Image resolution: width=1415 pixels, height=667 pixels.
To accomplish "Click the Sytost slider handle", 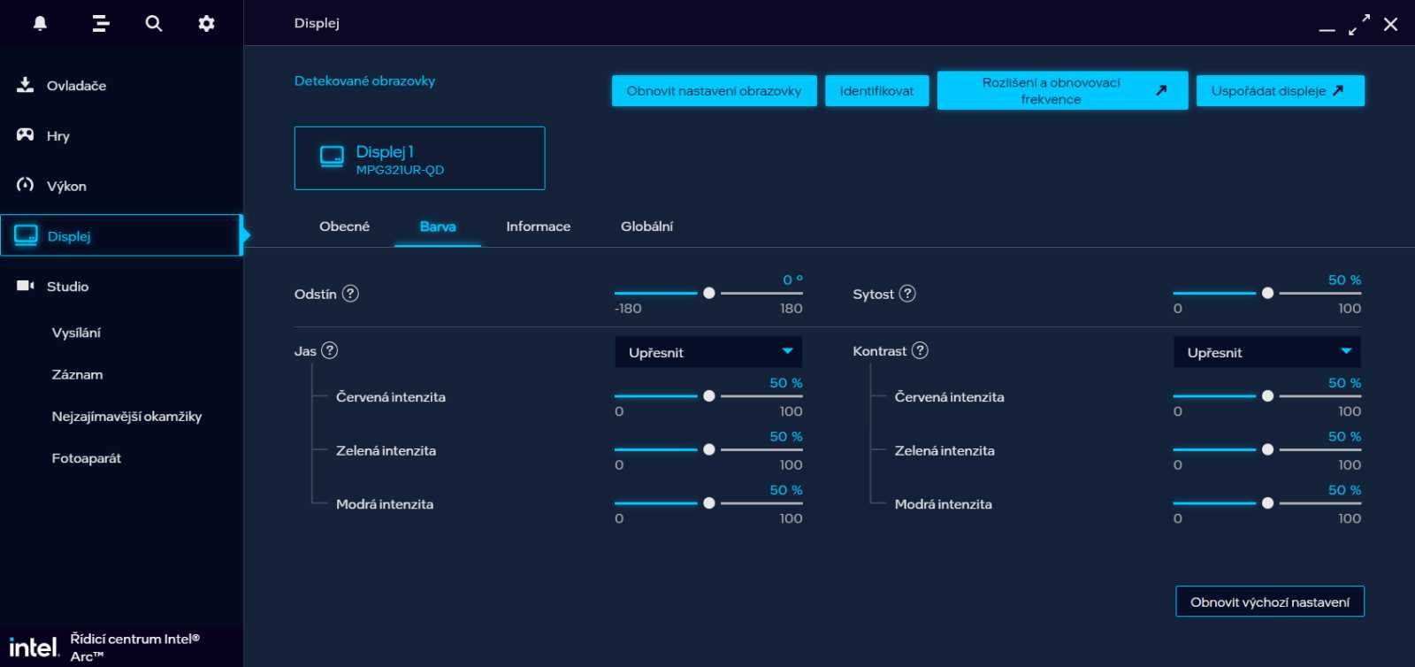I will pos(1267,293).
